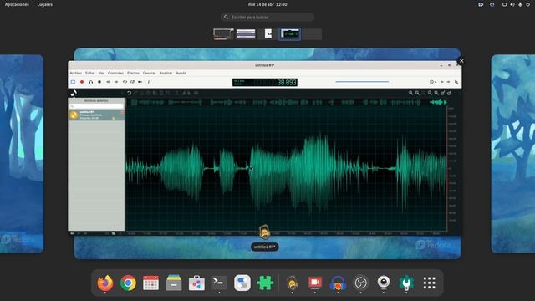Image resolution: width=535 pixels, height=301 pixels.
Task: Open the Ver menu
Action: [101, 73]
